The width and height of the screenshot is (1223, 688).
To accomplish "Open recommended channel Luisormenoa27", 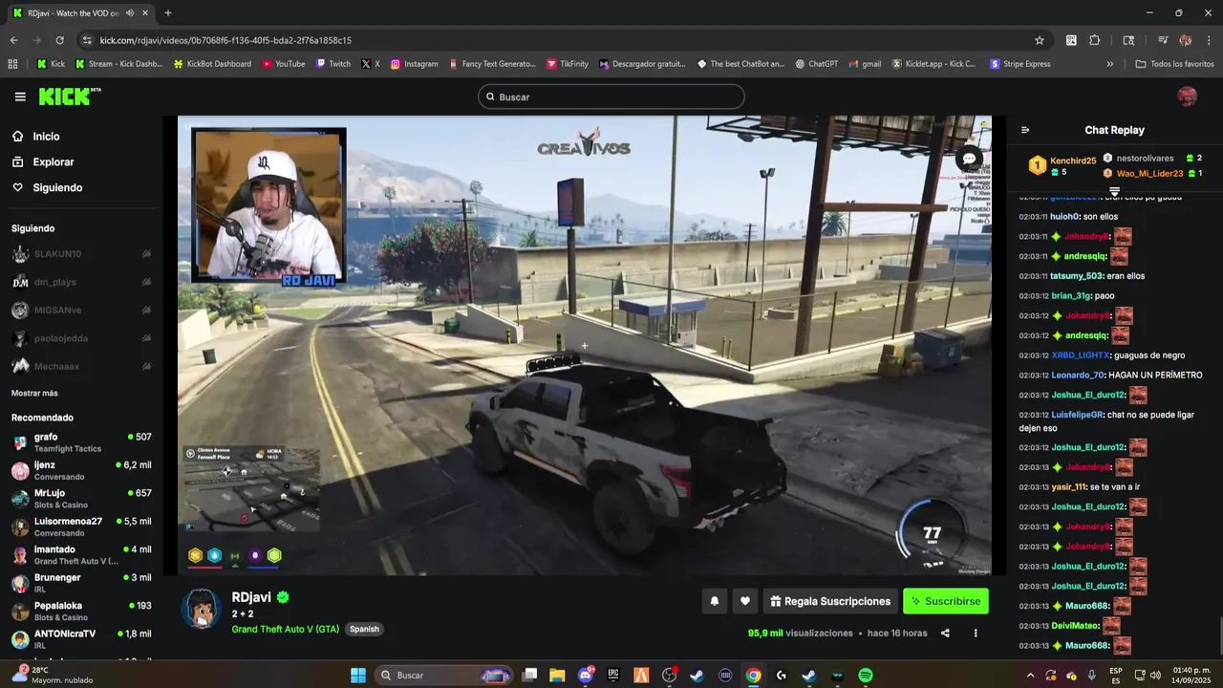I will [x=81, y=527].
